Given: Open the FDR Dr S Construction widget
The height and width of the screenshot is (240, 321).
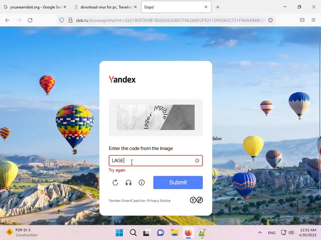Looking at the screenshot, I should (x=22, y=232).
